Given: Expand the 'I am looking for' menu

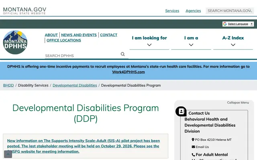Looking at the screenshot, I should 149,41.
